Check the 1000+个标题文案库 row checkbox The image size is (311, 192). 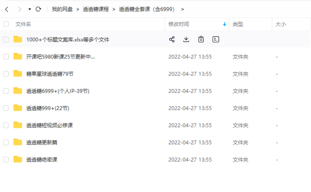(x=6, y=39)
